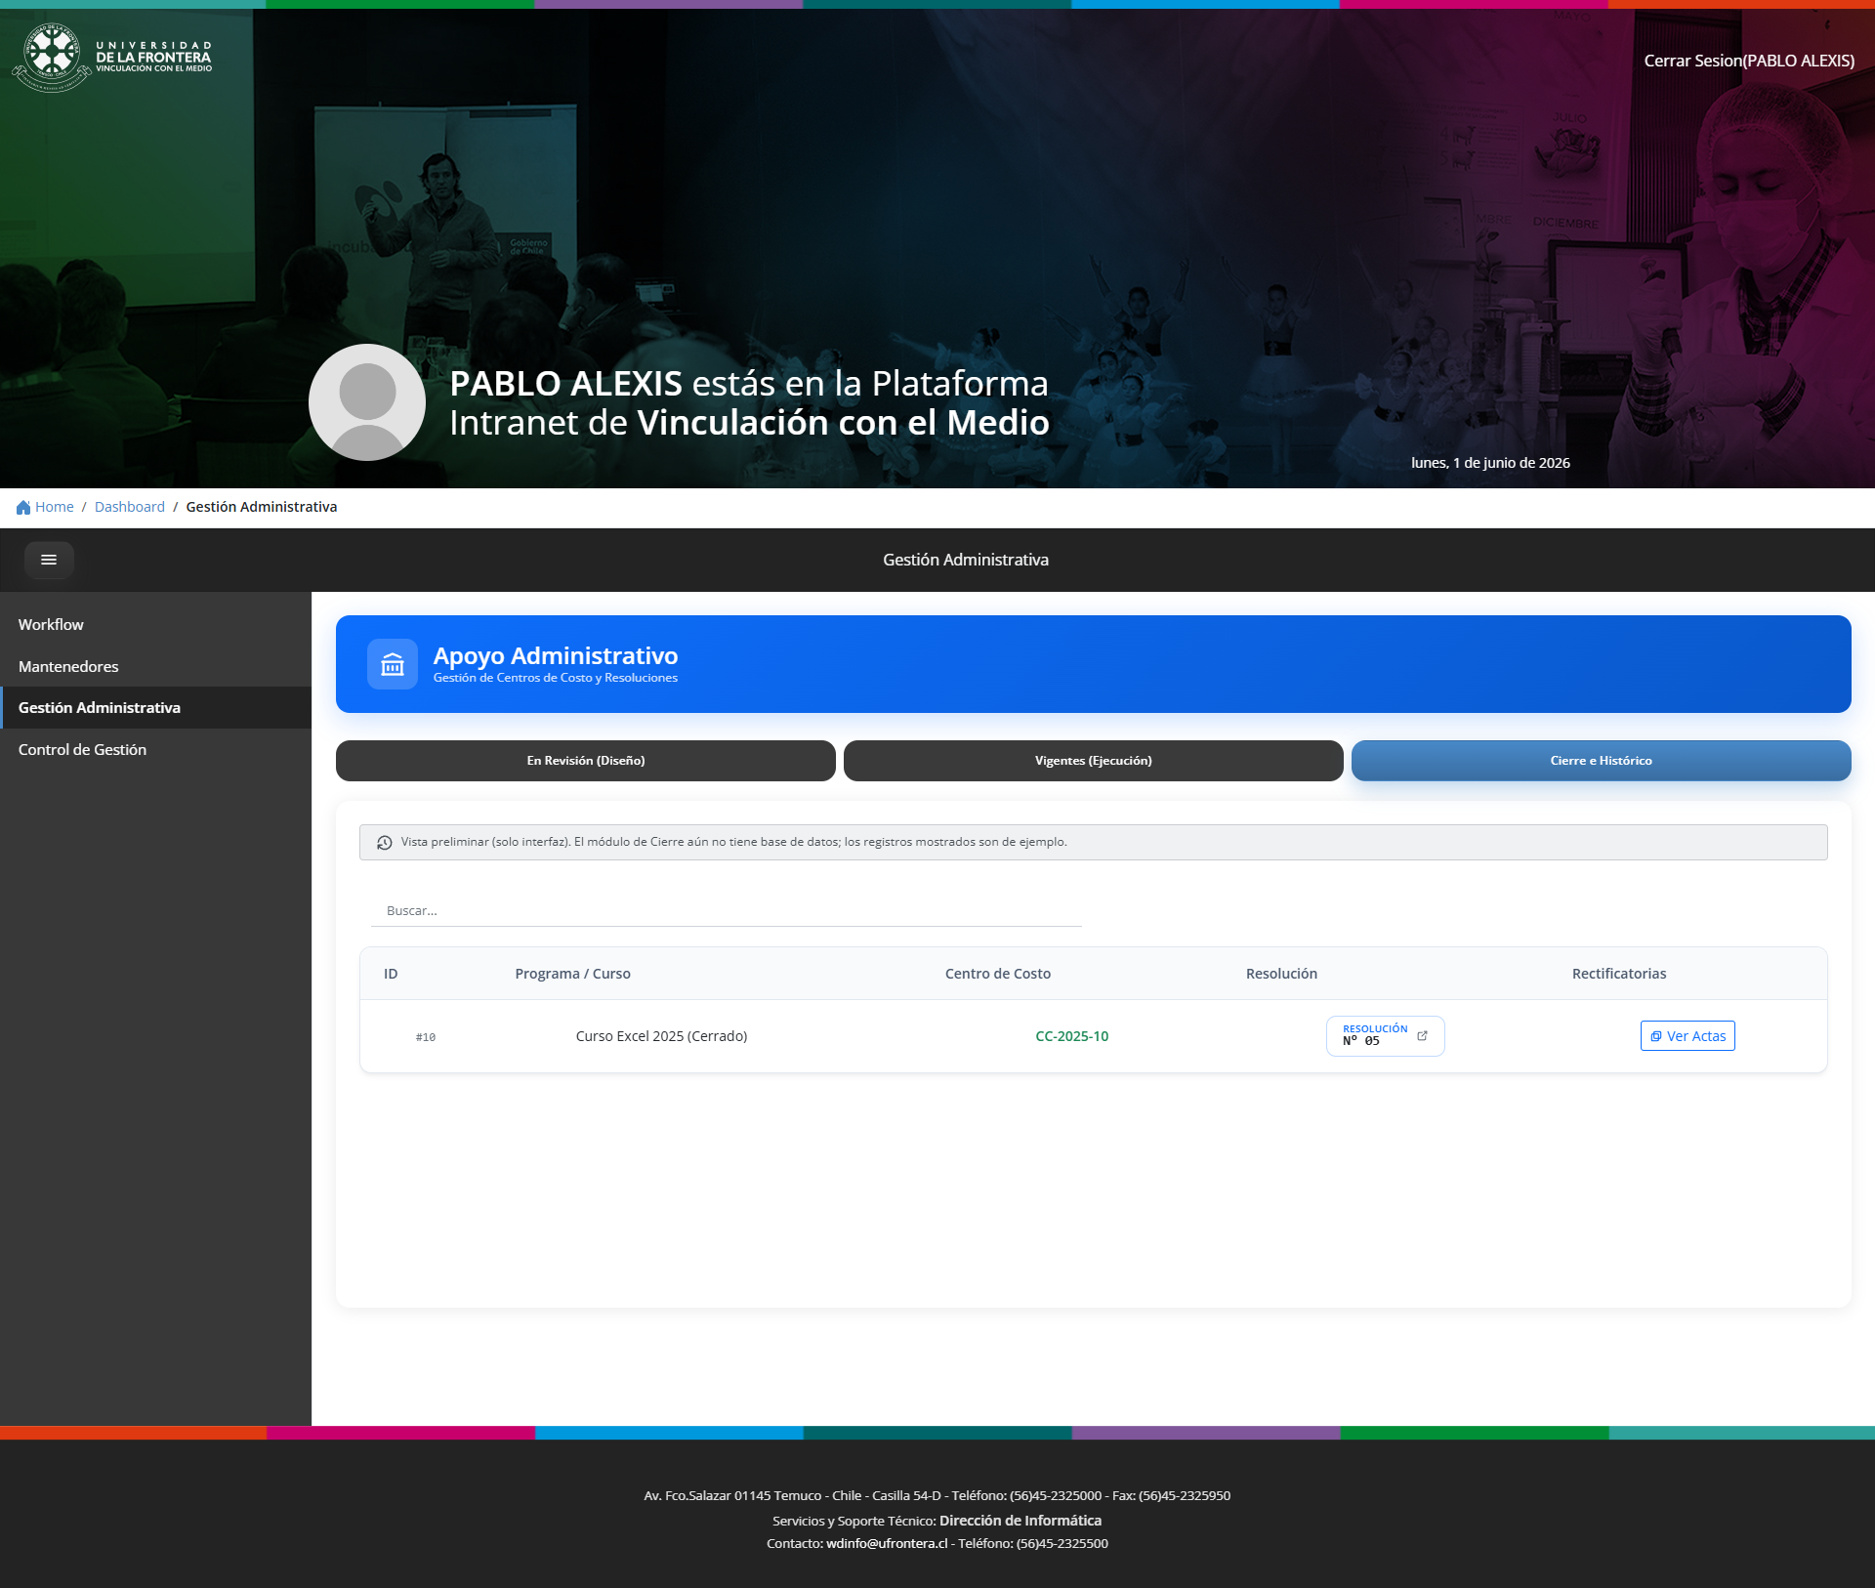The image size is (1875, 1588).
Task: Click Dirección de Informática in footer
Action: [x=1021, y=1521]
